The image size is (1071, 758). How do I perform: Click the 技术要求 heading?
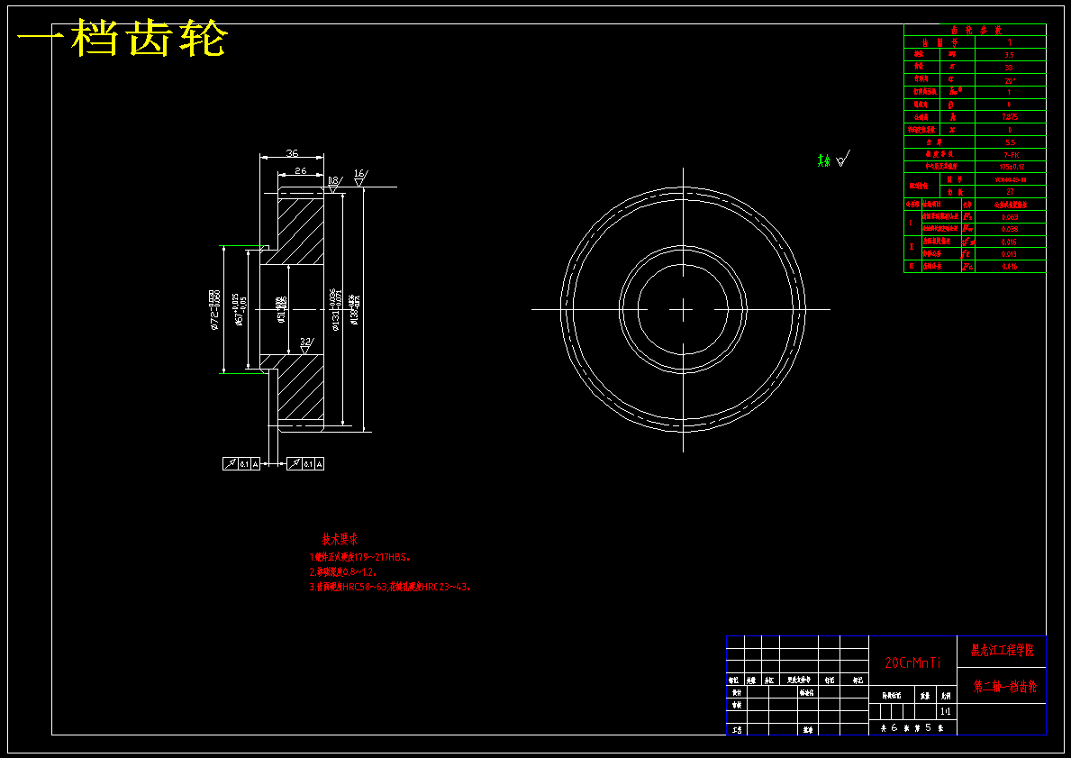340,539
